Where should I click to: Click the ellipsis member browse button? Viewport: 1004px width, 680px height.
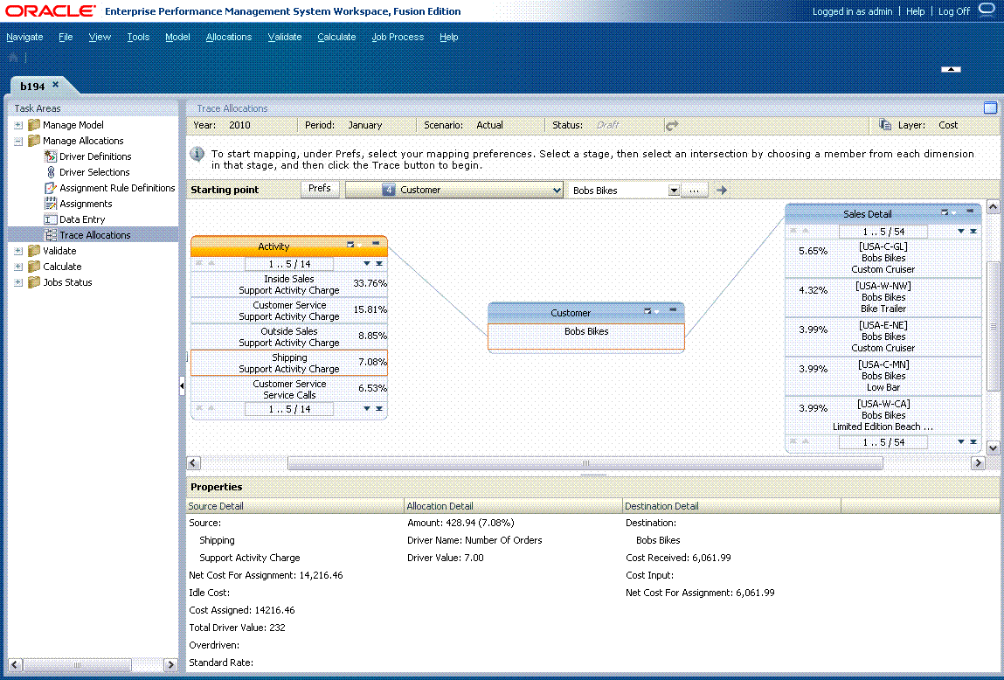(x=695, y=190)
